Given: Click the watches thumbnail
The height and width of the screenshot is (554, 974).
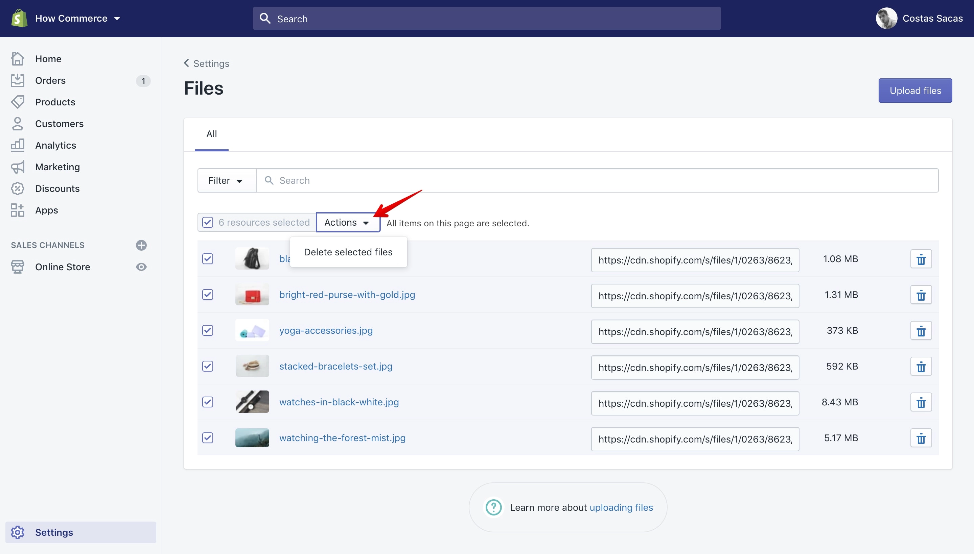Looking at the screenshot, I should point(252,402).
